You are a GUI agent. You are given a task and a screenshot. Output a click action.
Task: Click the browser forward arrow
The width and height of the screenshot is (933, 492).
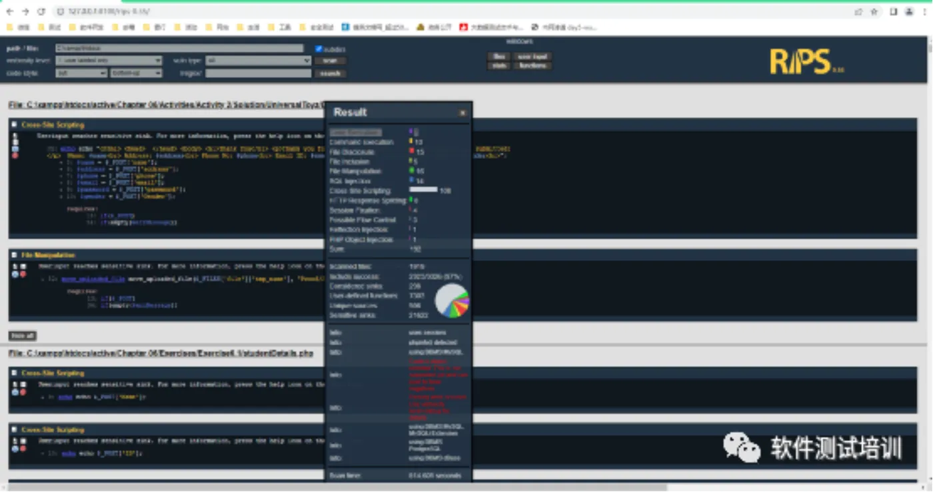click(x=25, y=11)
